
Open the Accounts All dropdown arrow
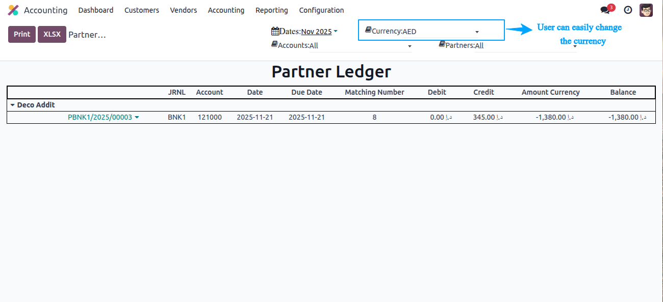pos(410,46)
